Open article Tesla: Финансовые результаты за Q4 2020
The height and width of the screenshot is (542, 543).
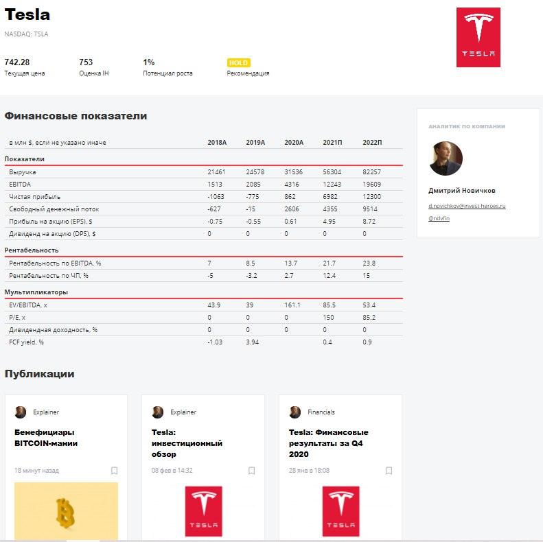[329, 443]
